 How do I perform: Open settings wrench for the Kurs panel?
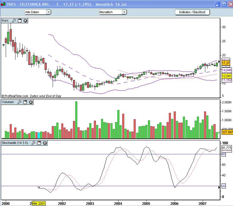(x=14, y=20)
